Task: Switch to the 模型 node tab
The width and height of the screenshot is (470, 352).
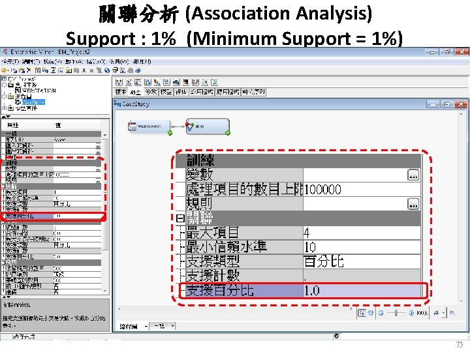Action: point(166,92)
